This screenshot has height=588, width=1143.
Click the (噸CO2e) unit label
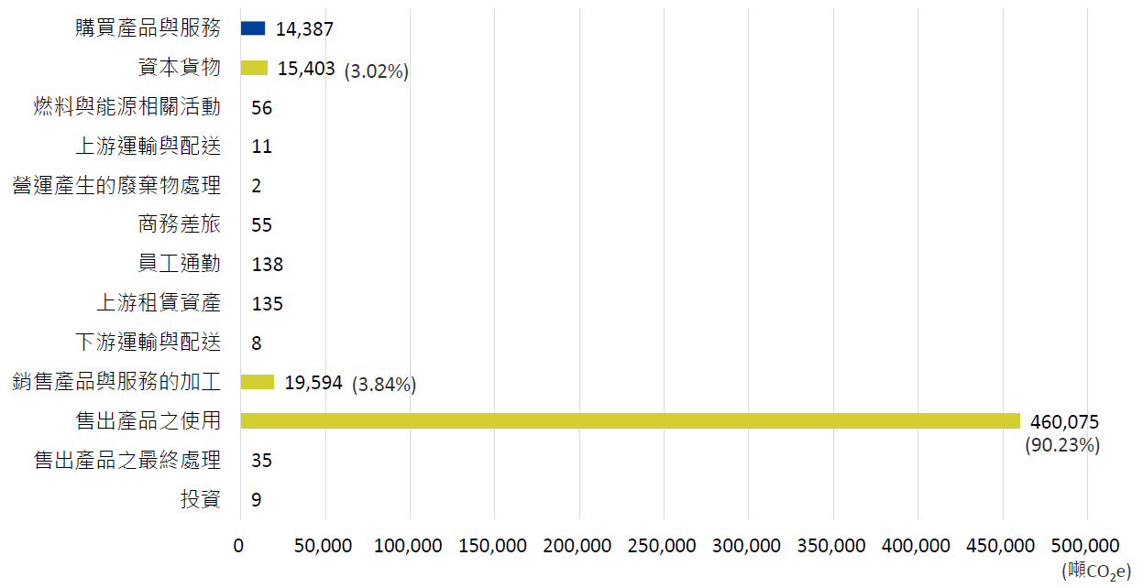(1096, 572)
